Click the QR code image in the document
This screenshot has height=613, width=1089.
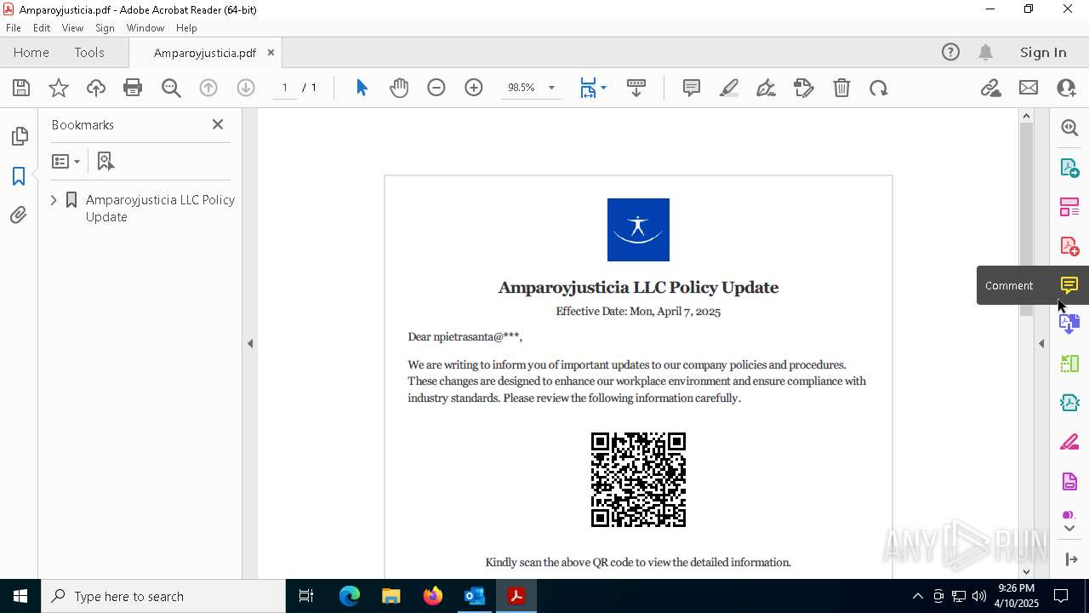pyautogui.click(x=638, y=479)
